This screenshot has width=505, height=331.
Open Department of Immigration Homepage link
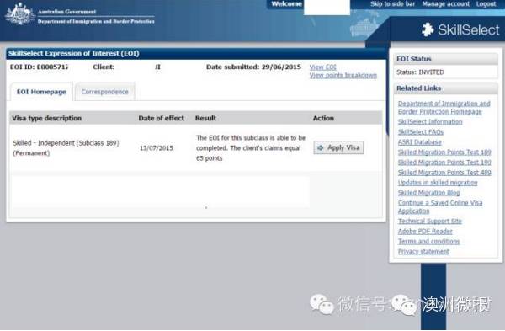pos(444,108)
